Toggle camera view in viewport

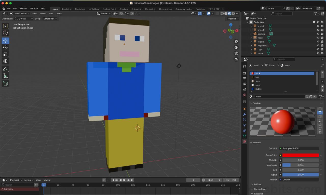236,53
